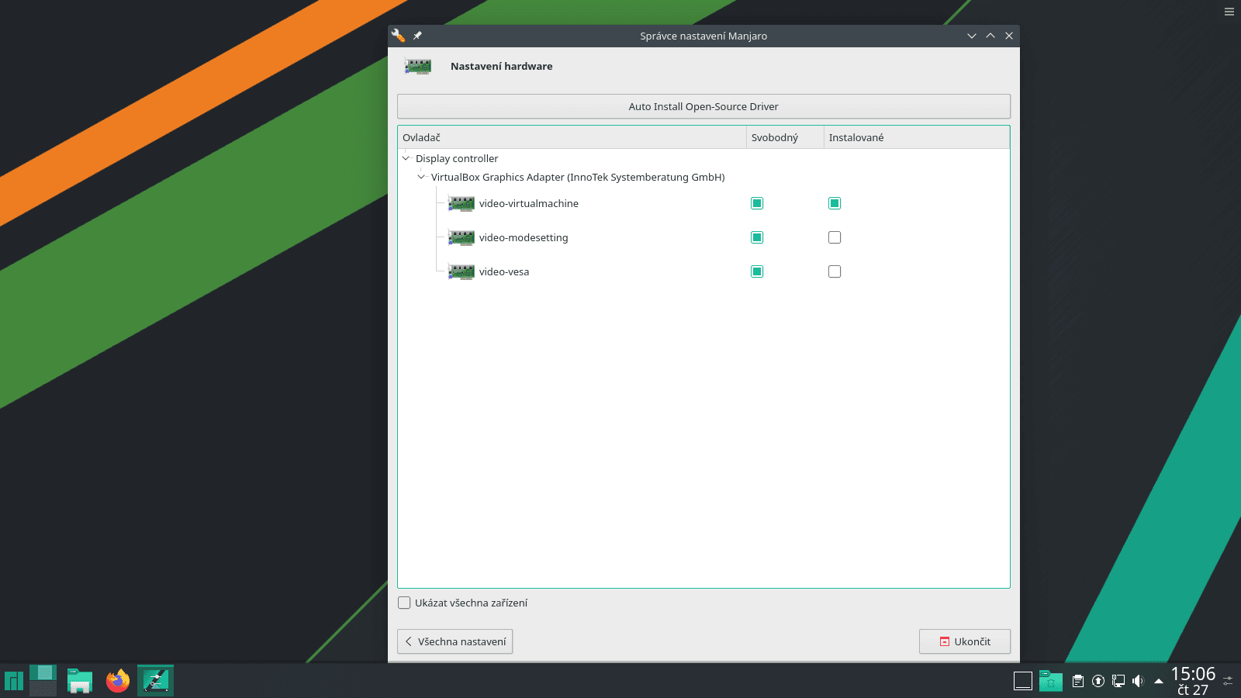Screen dimensions: 1241x698
Task: Launch Firefox from the taskbar
Action: pyautogui.click(x=118, y=681)
